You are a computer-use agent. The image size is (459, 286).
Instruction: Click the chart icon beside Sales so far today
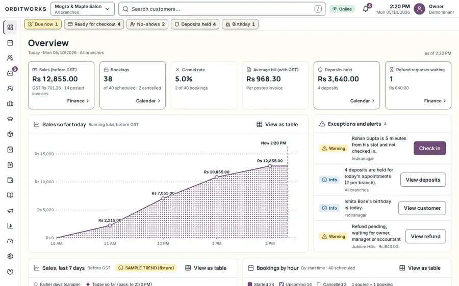point(37,125)
